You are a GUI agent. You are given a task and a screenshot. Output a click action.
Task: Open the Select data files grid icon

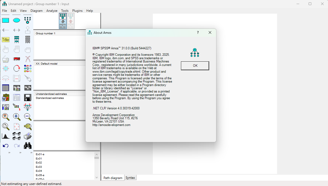pos(6,88)
